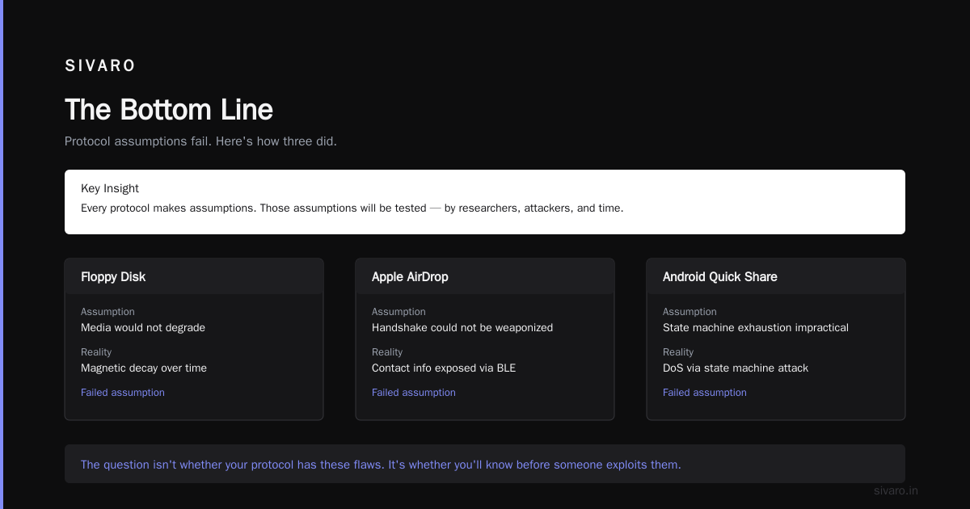Click the 'Key Insight' label
Image resolution: width=970 pixels, height=509 pixels.
click(110, 188)
